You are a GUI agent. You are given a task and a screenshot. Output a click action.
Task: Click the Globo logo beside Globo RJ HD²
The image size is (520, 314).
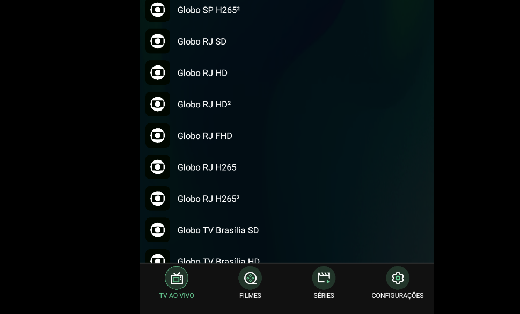(x=158, y=104)
